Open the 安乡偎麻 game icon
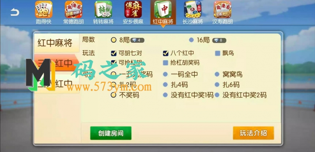The width and height of the screenshot is (315, 152). [x=133, y=9]
